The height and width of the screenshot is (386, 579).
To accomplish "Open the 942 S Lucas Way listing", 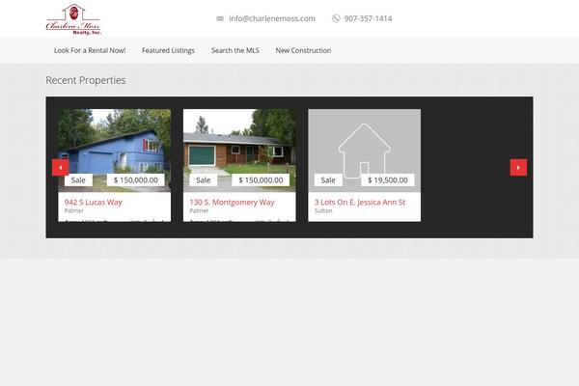I will tap(93, 202).
